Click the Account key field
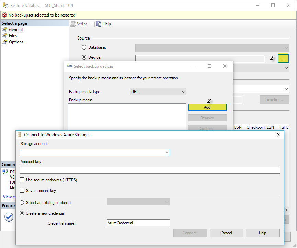The height and width of the screenshot is (248, 297). click(x=150, y=170)
